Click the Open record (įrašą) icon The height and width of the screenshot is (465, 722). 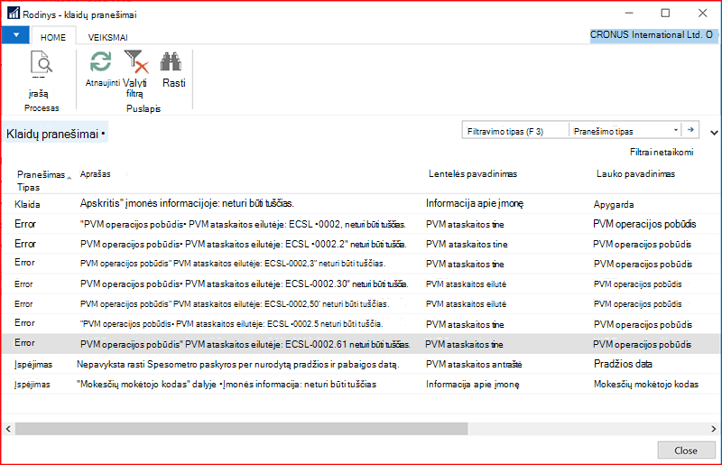[41, 63]
